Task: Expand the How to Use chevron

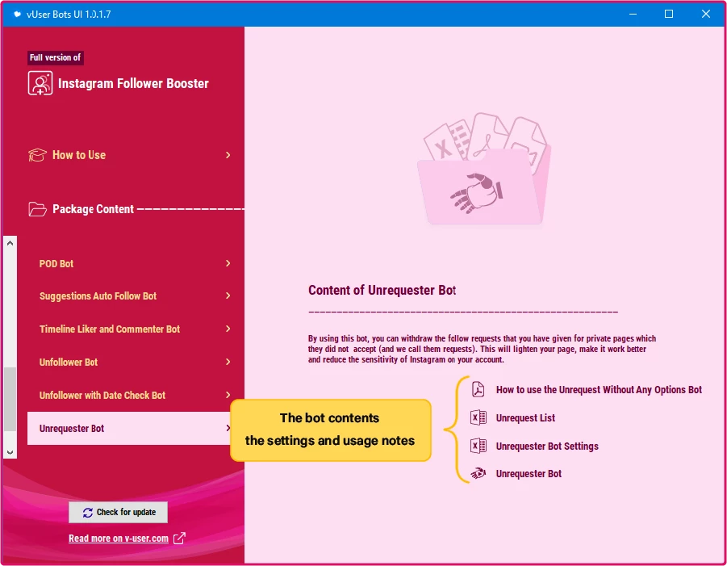Action: coord(228,155)
